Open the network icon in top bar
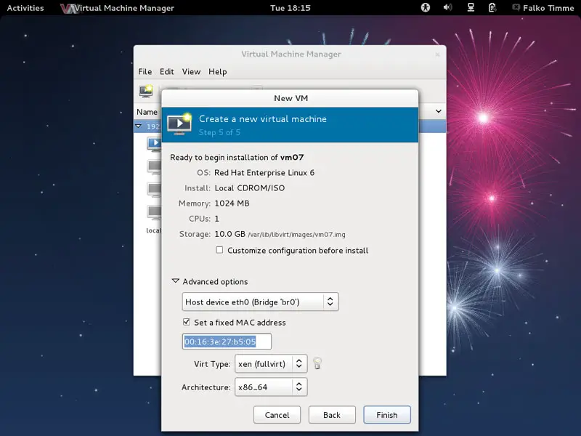Image resolution: width=581 pixels, height=436 pixels. (x=471, y=7)
